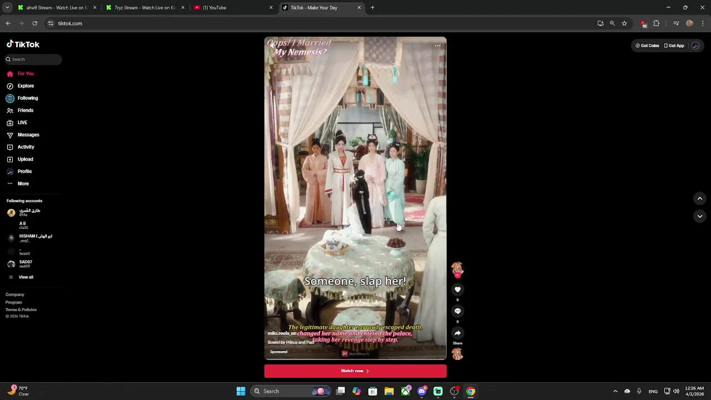Reload the TikTok page
Image resolution: width=711 pixels, height=400 pixels.
pyautogui.click(x=34, y=23)
